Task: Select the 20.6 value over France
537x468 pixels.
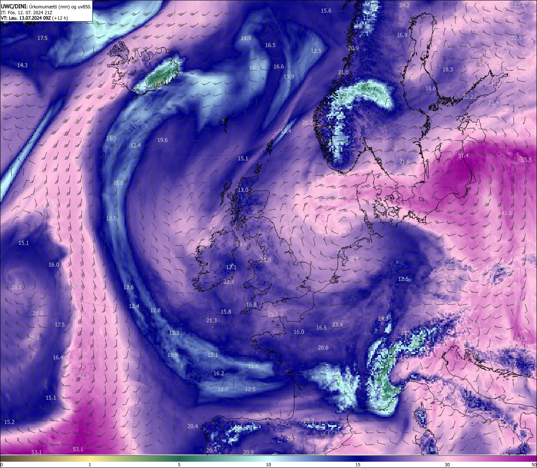Action: click(x=323, y=348)
